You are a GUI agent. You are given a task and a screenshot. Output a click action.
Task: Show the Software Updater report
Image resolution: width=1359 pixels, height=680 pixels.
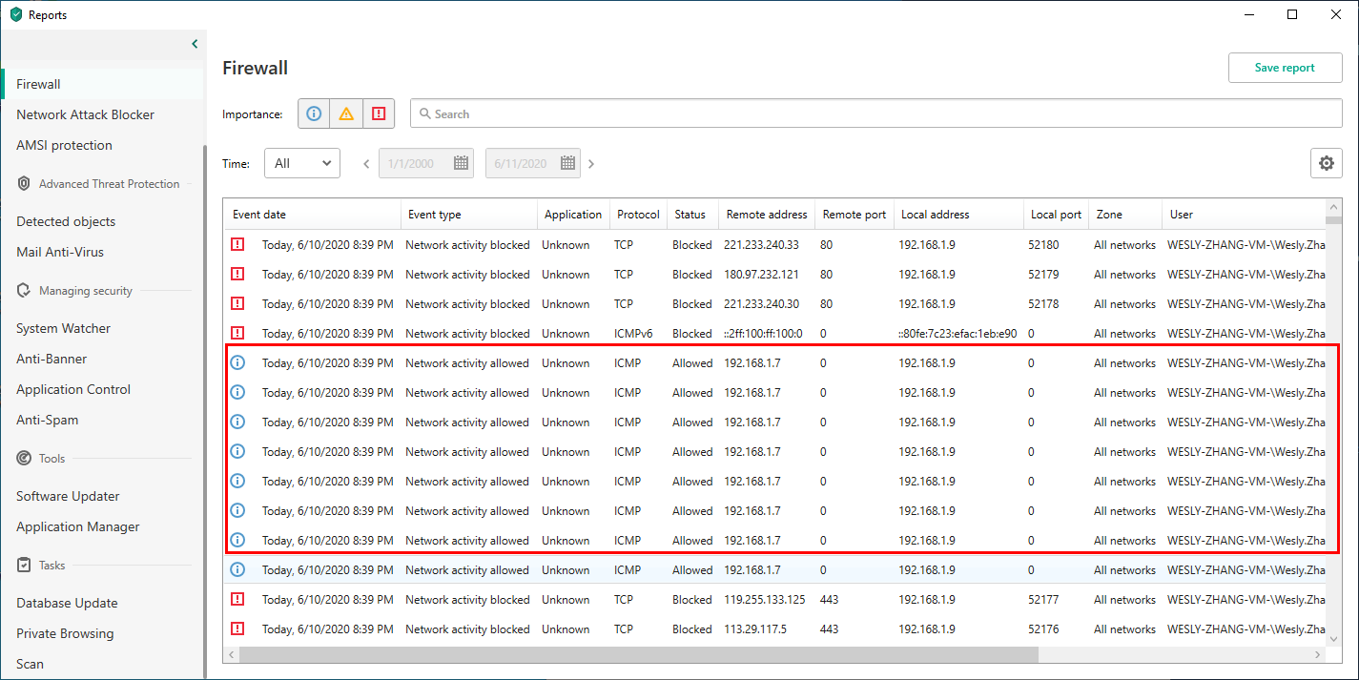pos(68,496)
